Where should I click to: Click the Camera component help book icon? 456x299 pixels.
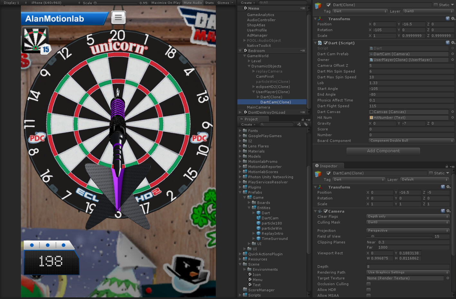443,211
